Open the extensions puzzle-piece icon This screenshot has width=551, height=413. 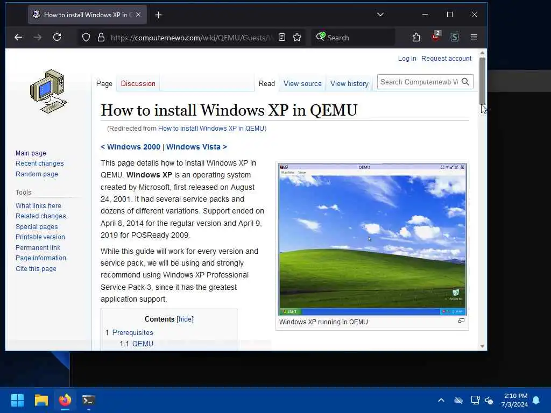(416, 37)
